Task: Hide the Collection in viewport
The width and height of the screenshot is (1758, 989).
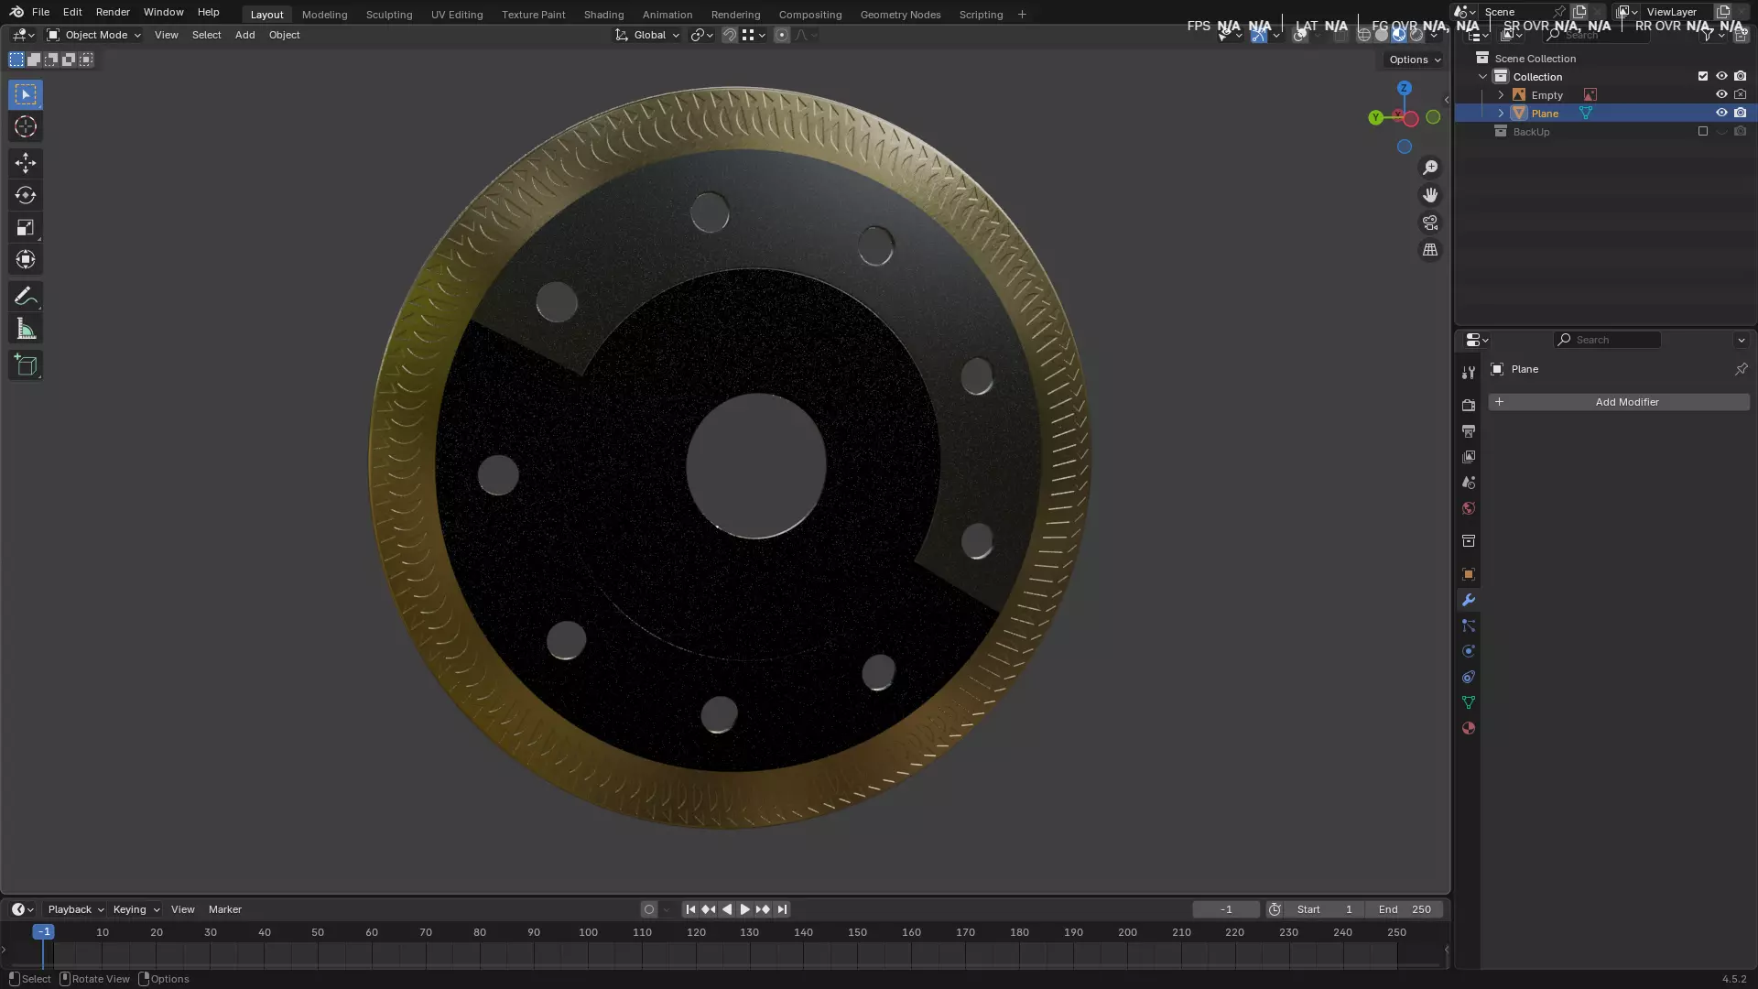Action: (x=1721, y=76)
